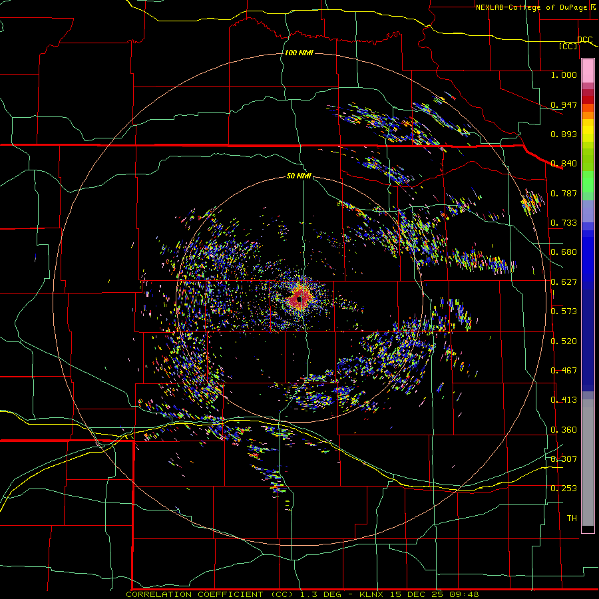Screen dimensions: 599x599
Task: Click the 100 NMI range ring label
Action: point(299,53)
